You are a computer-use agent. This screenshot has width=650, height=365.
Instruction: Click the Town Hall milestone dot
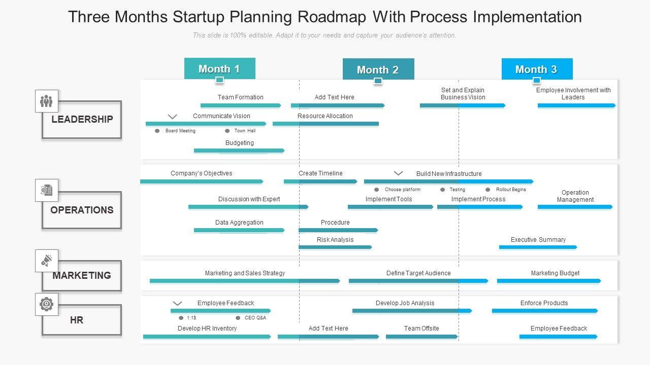pos(227,131)
